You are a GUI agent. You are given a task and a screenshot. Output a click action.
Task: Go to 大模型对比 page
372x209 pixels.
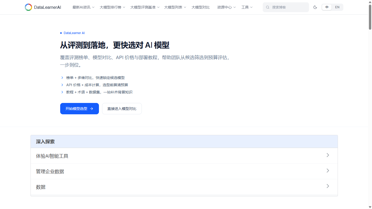click(200, 7)
